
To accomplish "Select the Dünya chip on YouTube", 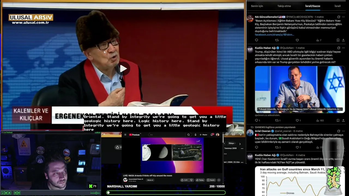I will point(232,143).
